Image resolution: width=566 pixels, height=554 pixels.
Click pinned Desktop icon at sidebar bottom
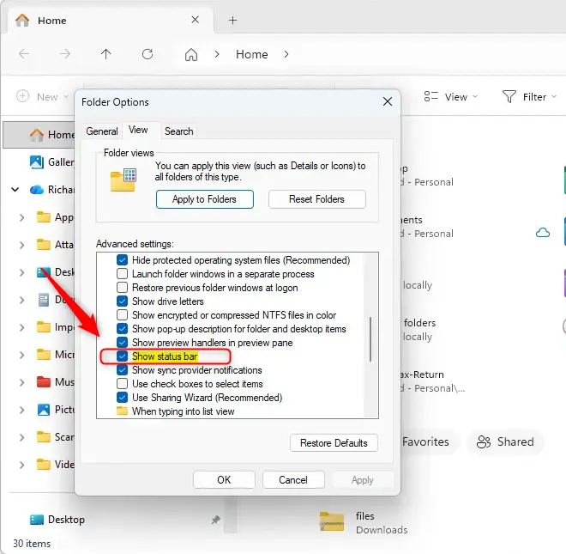click(x=37, y=520)
